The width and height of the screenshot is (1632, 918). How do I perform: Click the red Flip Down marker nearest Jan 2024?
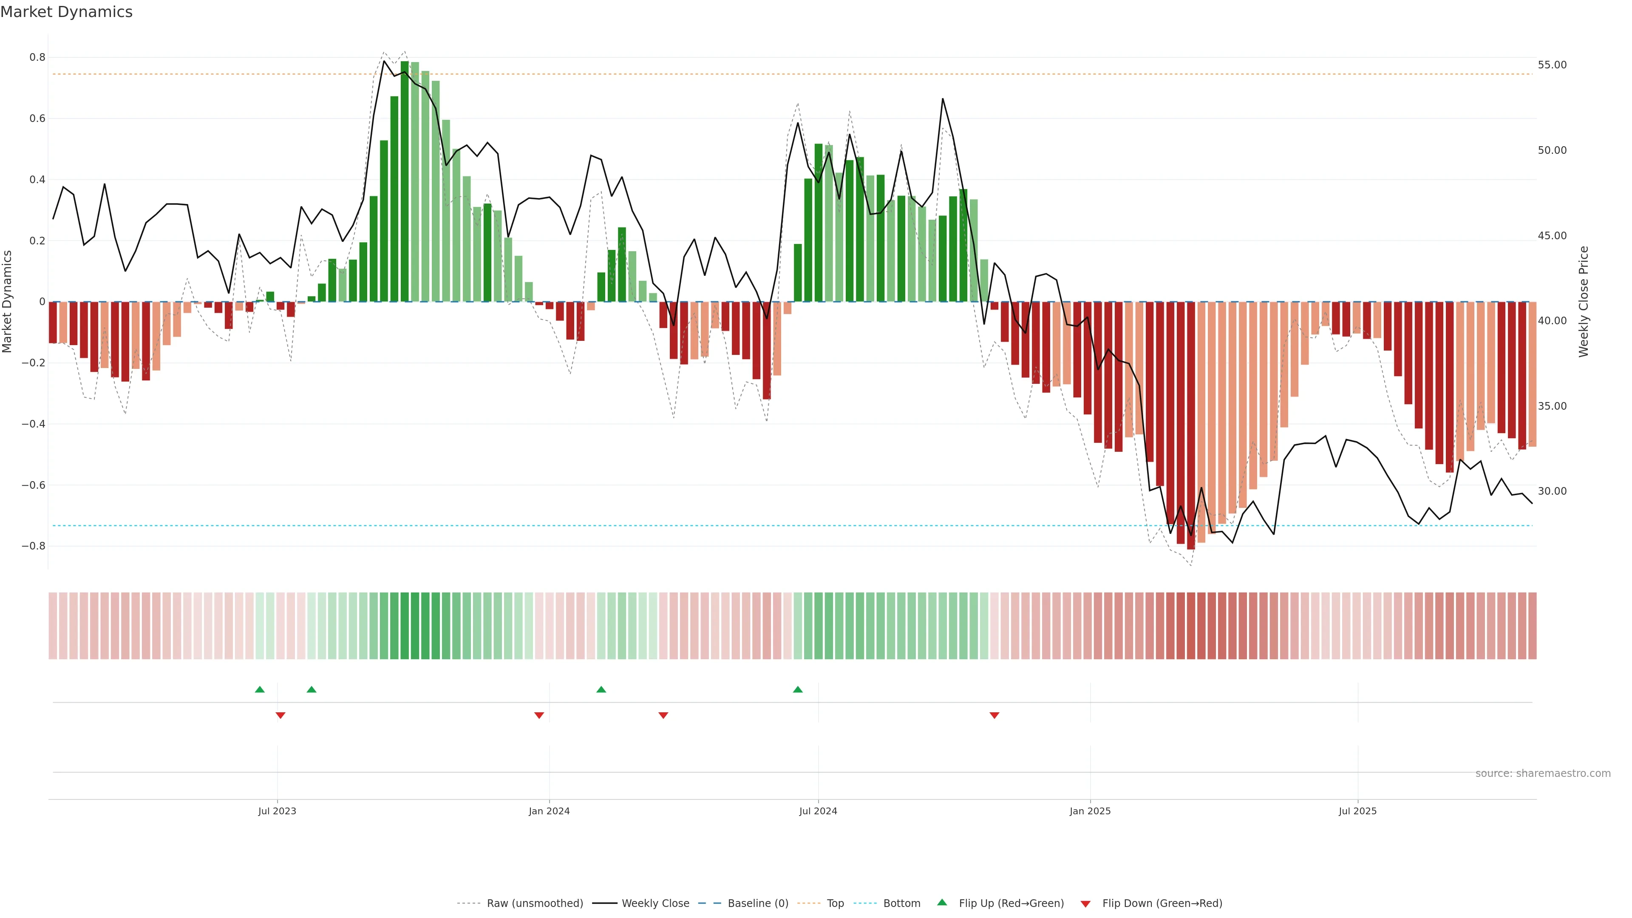(x=539, y=715)
